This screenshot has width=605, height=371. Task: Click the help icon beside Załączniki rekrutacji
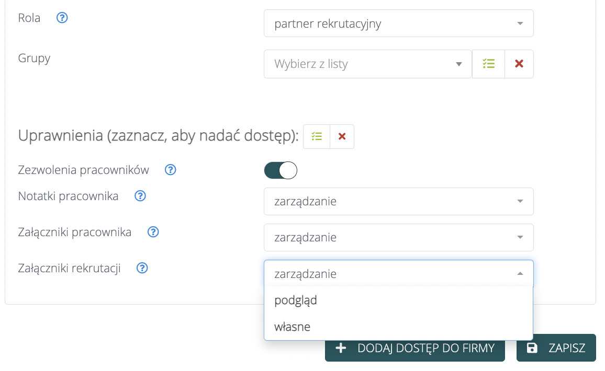(142, 268)
